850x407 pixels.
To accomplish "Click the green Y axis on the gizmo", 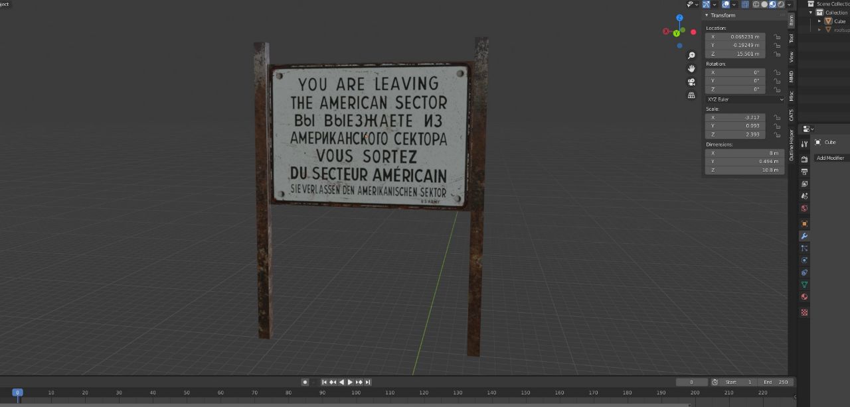I will (x=677, y=32).
